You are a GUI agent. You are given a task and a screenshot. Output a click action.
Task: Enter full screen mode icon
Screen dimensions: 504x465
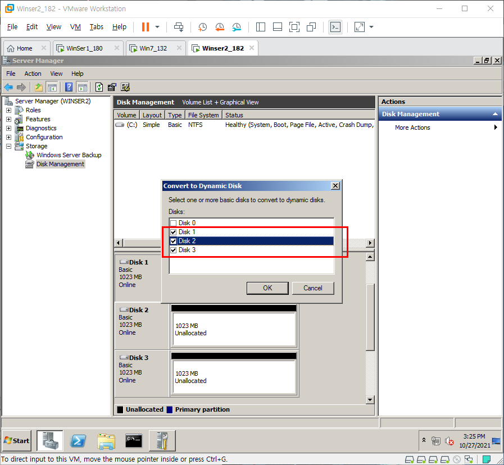pyautogui.click(x=294, y=27)
